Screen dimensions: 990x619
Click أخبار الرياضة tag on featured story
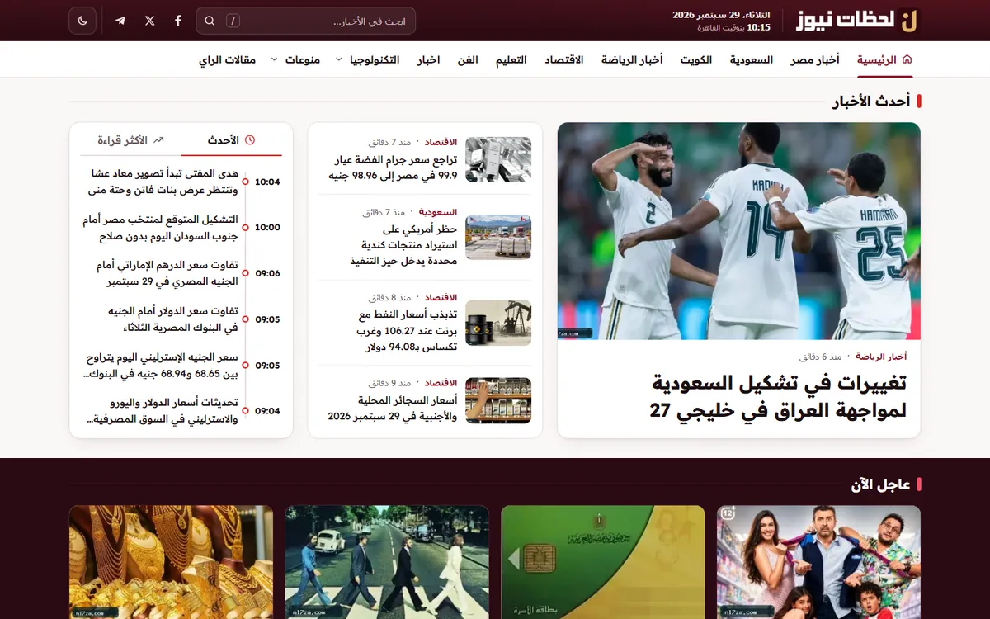coord(881,357)
